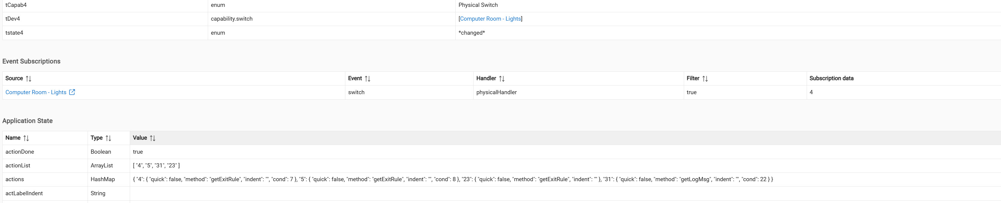
Task: Sort Event Subscriptions by Source column
Action: point(28,79)
